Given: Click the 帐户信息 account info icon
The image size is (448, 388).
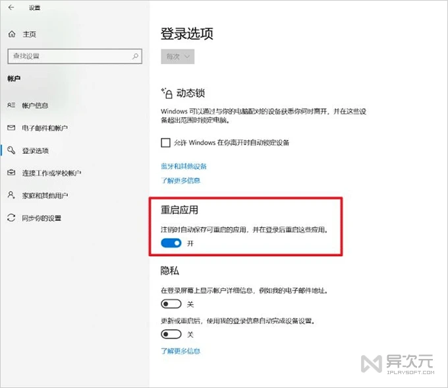Looking at the screenshot, I should pos(11,106).
